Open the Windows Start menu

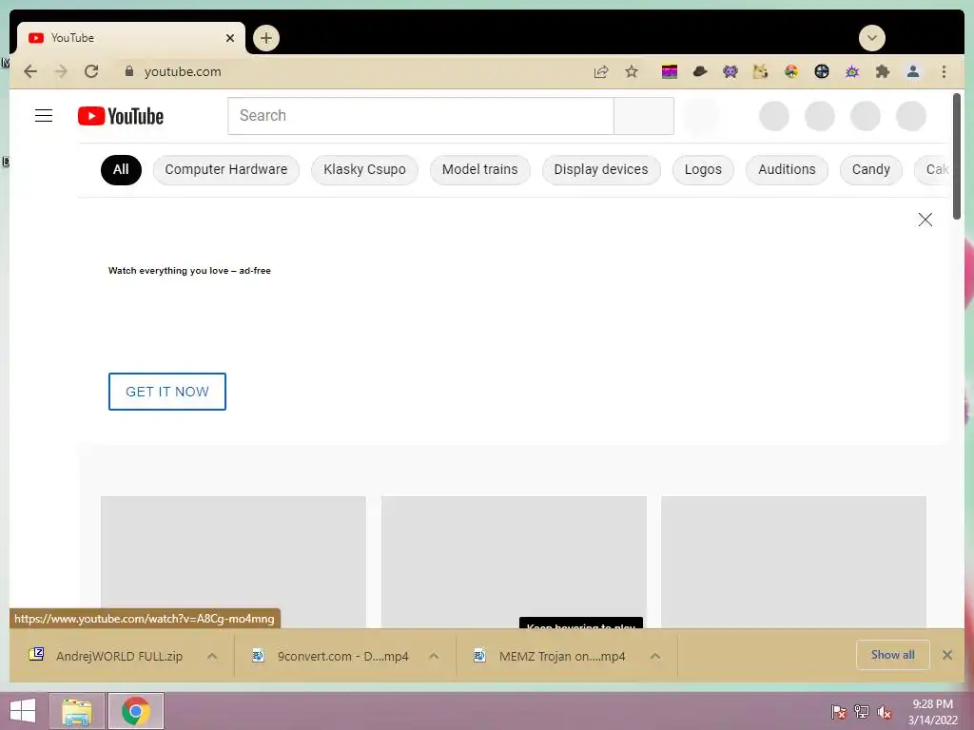(x=23, y=711)
